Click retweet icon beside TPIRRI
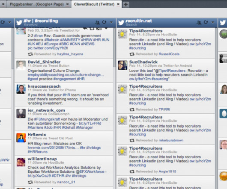This screenshot has width=227, height=189. (132, 109)
